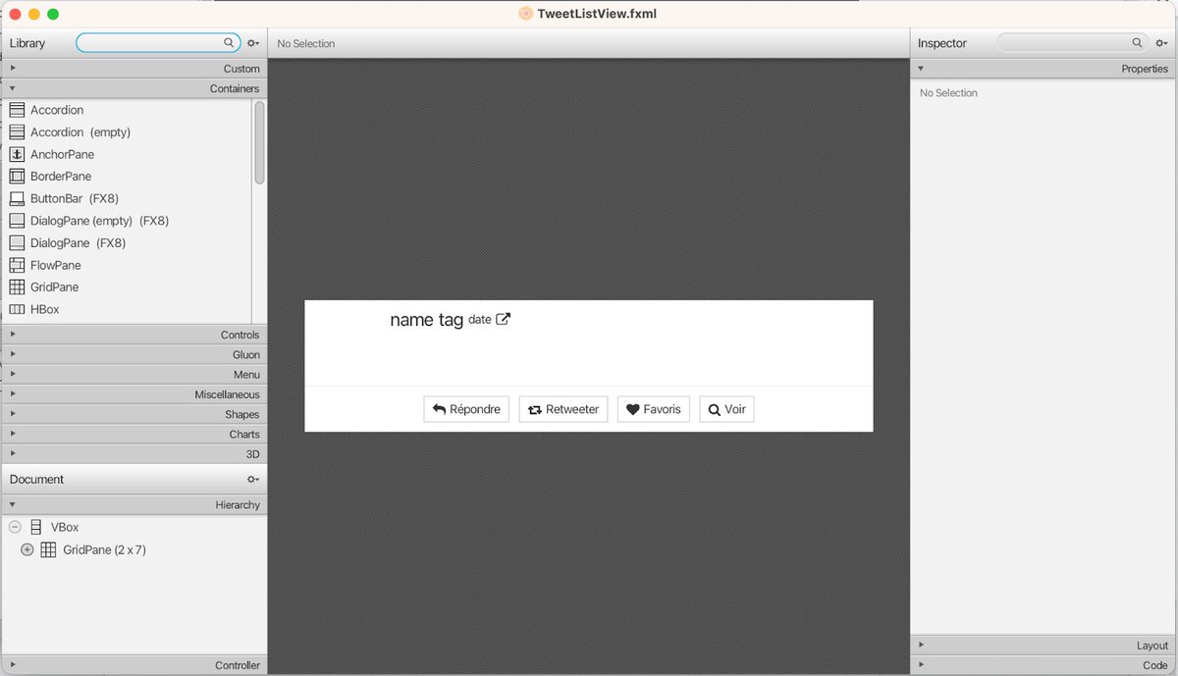Maximize the window with the green button
The image size is (1178, 676).
coord(53,14)
